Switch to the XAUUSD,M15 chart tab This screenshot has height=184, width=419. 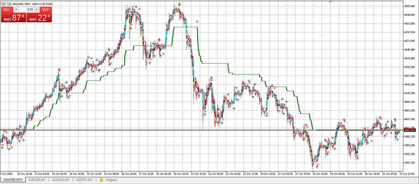coord(13,179)
